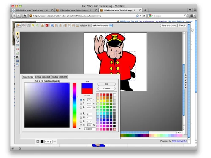The image size is (211, 158).
Task: Align selected objects top icon
Action: [69, 25]
